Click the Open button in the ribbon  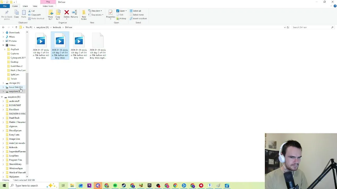click(x=121, y=11)
